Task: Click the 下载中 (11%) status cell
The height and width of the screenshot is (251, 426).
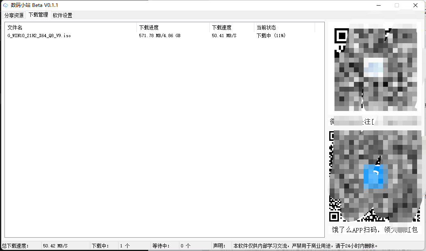Action: click(271, 36)
